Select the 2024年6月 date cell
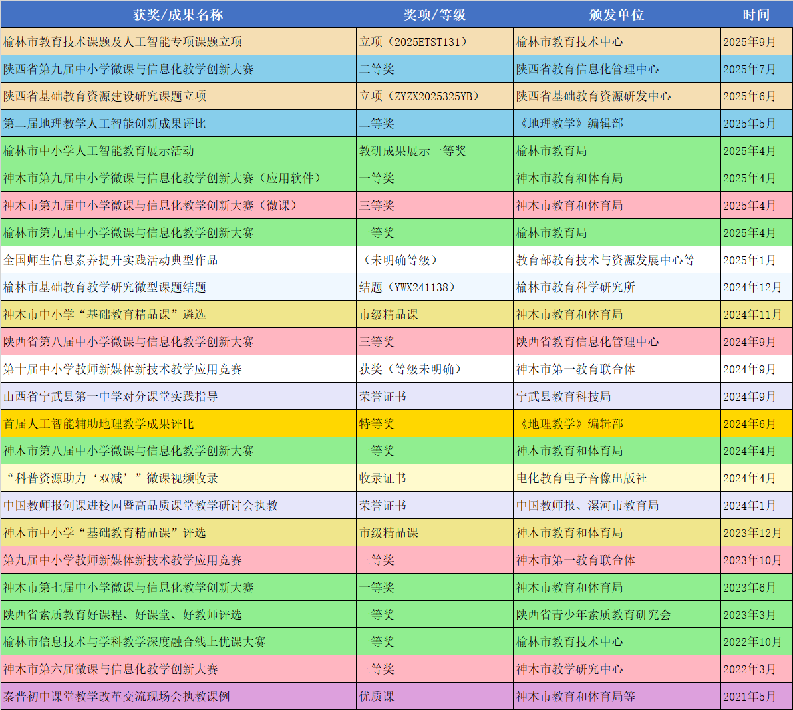793x710 pixels. 756,424
